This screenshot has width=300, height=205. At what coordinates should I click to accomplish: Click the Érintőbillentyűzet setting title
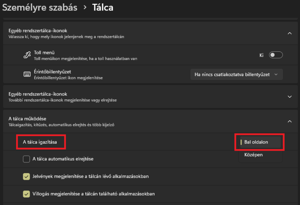point(52,72)
